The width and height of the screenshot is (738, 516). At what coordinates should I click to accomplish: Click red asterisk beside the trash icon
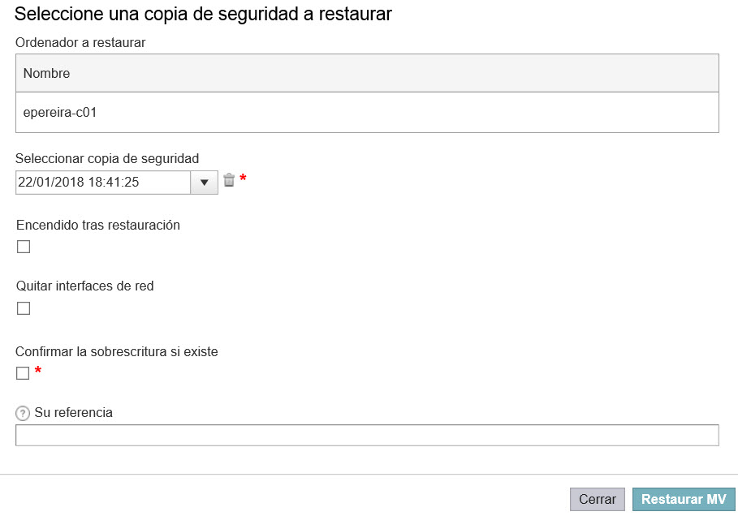coord(243,178)
